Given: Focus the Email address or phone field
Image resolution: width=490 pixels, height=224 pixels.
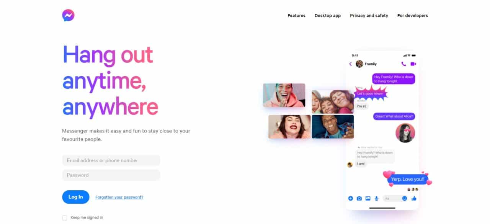Looking at the screenshot, I should pyautogui.click(x=111, y=160).
